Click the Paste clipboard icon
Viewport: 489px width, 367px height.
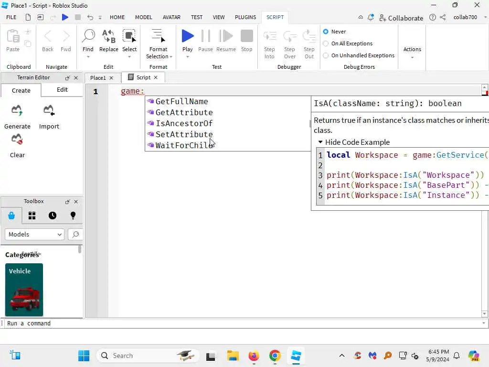pyautogui.click(x=13, y=36)
